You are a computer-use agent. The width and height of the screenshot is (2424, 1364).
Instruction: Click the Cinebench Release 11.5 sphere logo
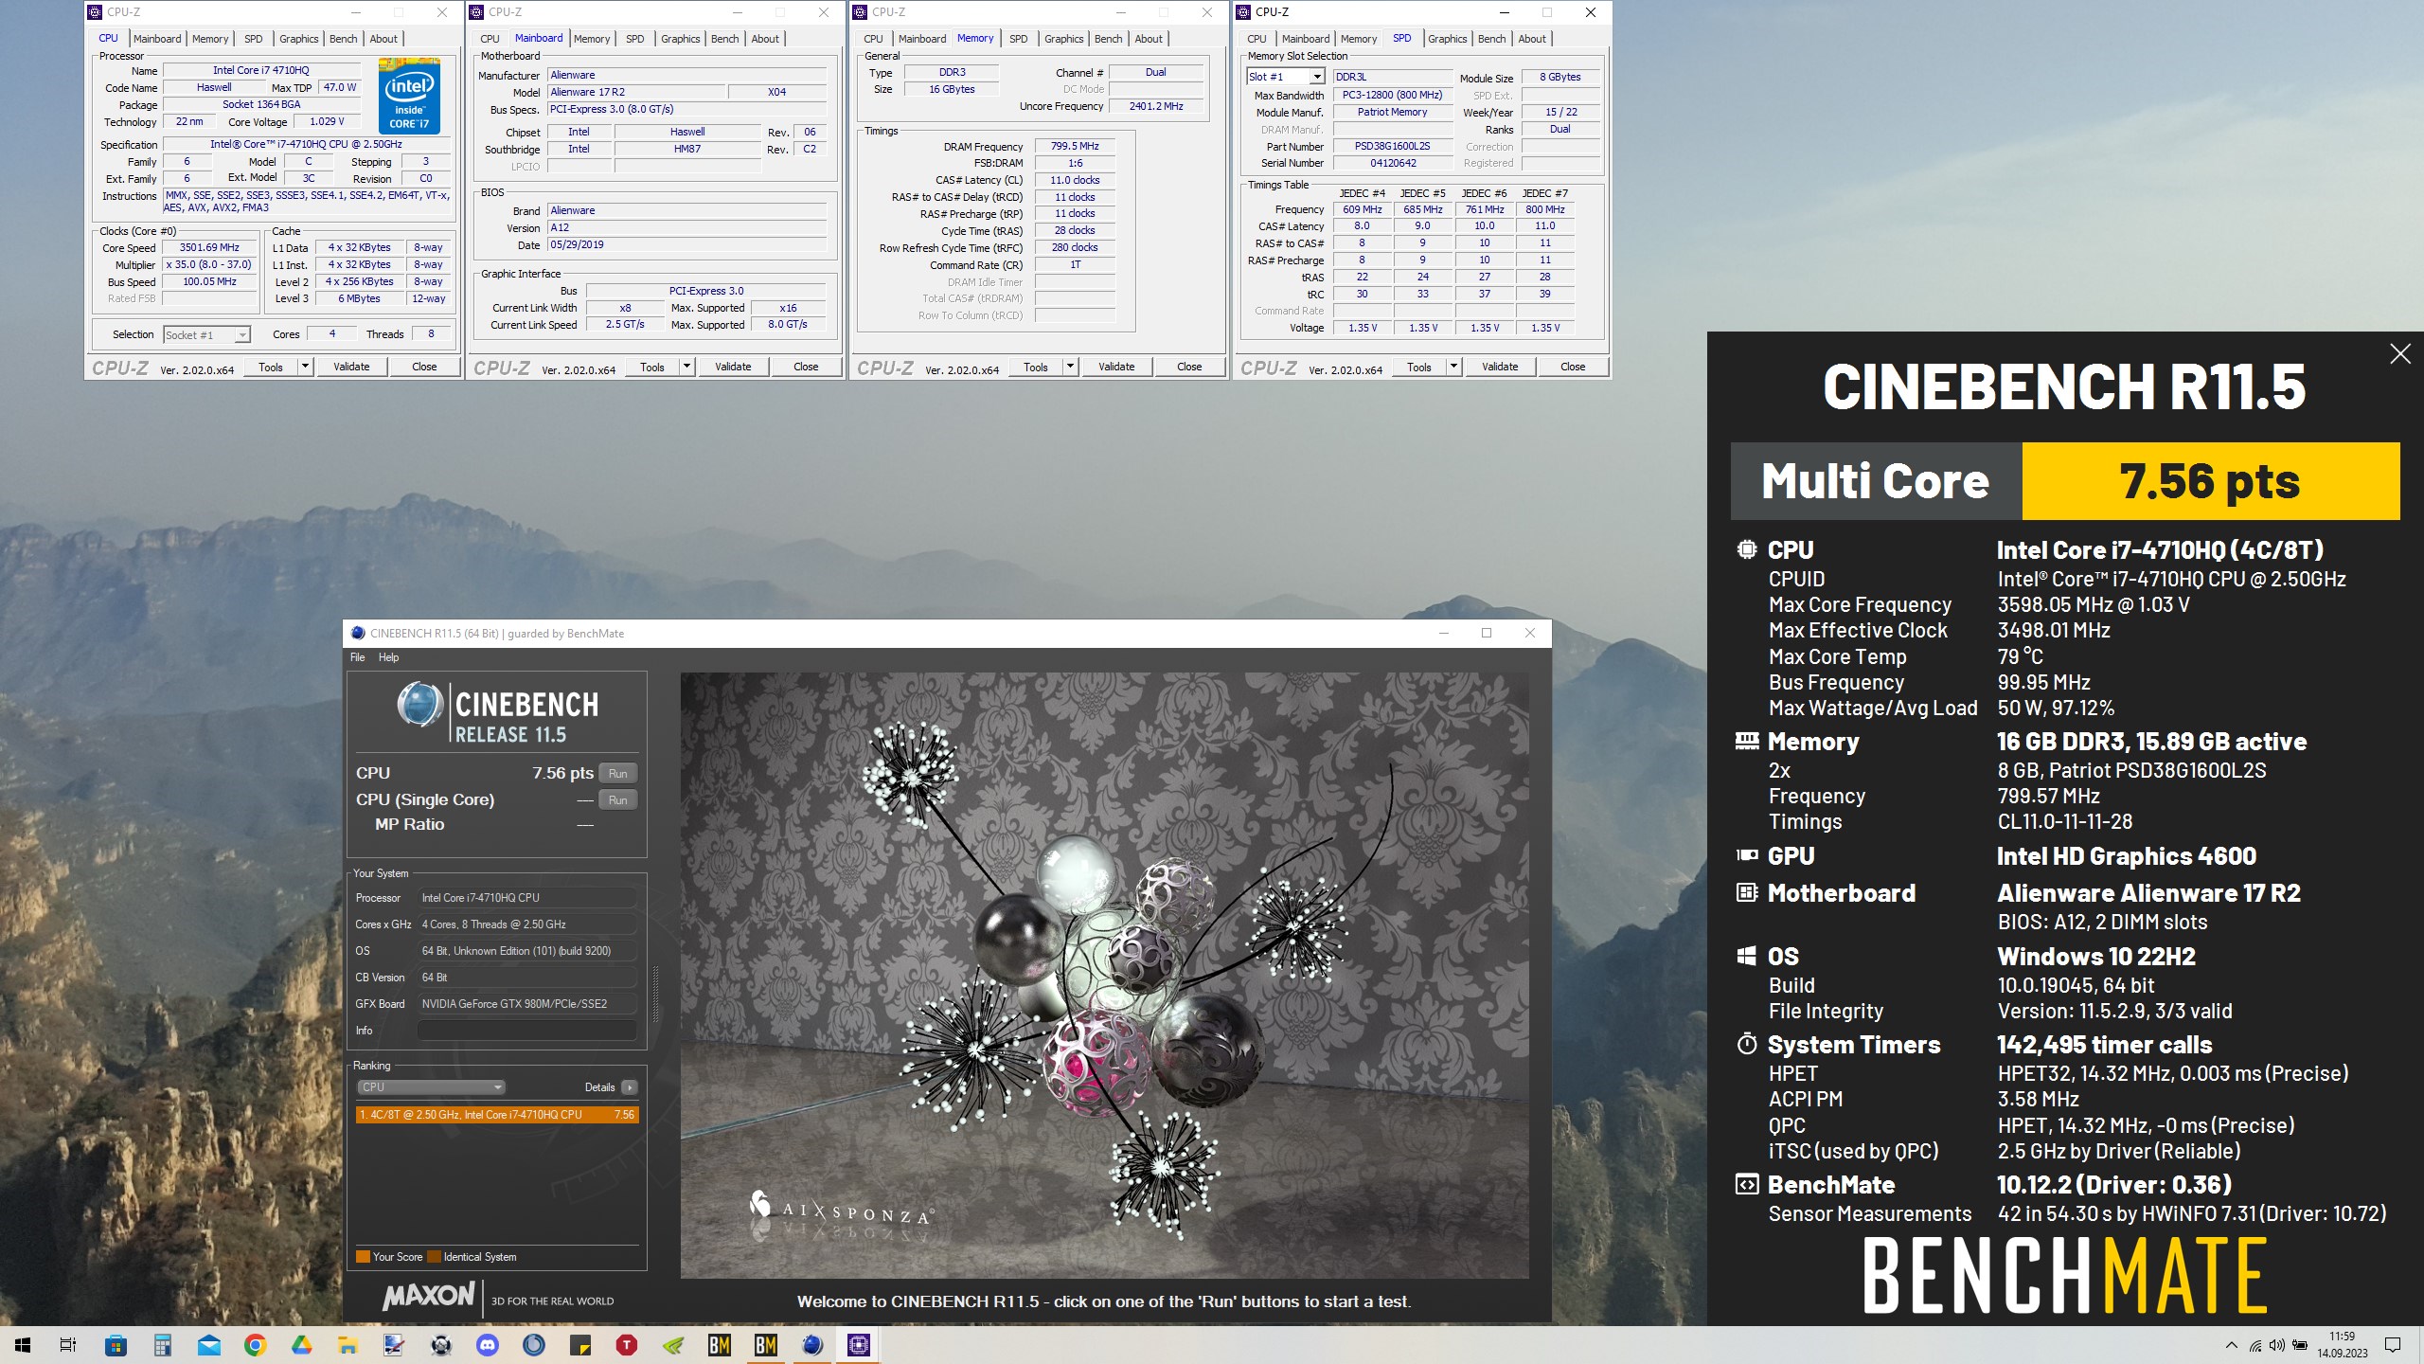click(x=419, y=707)
